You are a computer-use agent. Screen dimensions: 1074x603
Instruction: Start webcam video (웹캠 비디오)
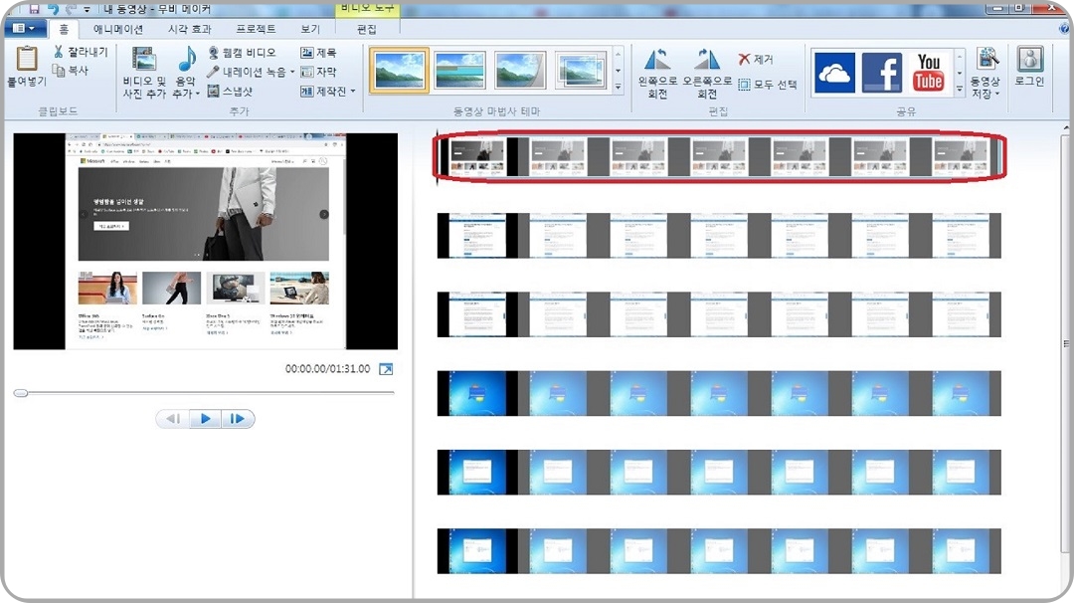242,52
